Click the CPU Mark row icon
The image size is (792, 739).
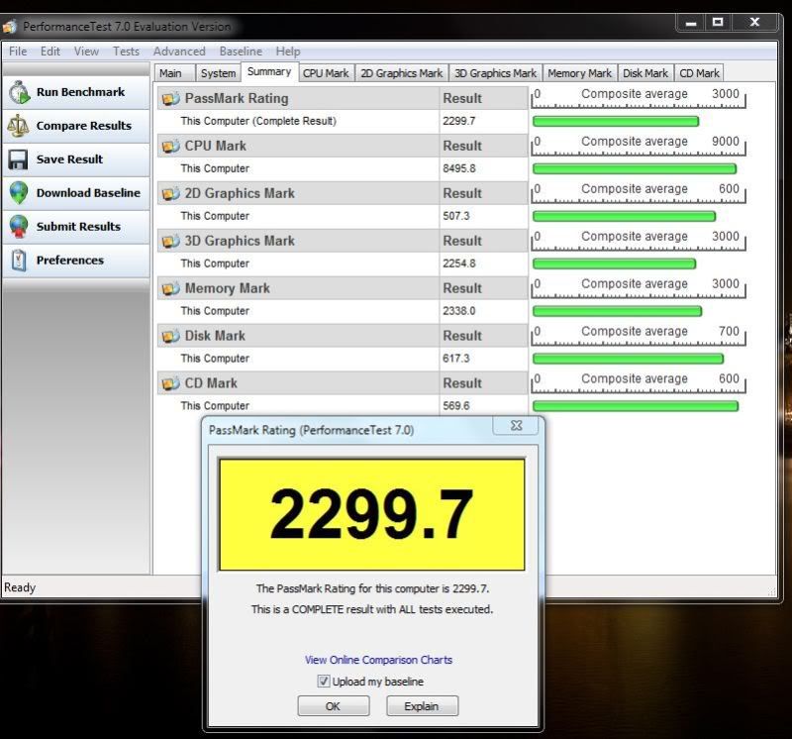(170, 146)
